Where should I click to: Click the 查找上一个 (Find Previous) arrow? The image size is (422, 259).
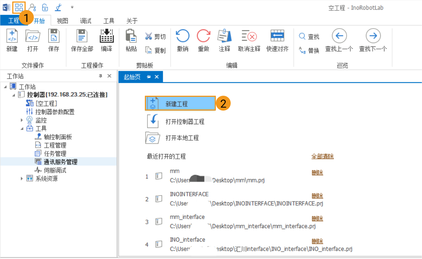pyautogui.click(x=339, y=36)
